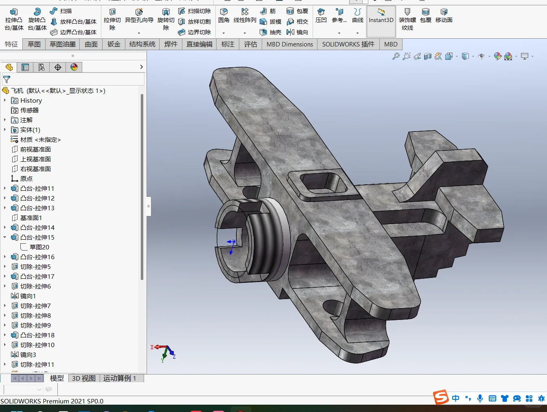Expand the History tree node
This screenshot has height=412, width=547.
(5, 100)
